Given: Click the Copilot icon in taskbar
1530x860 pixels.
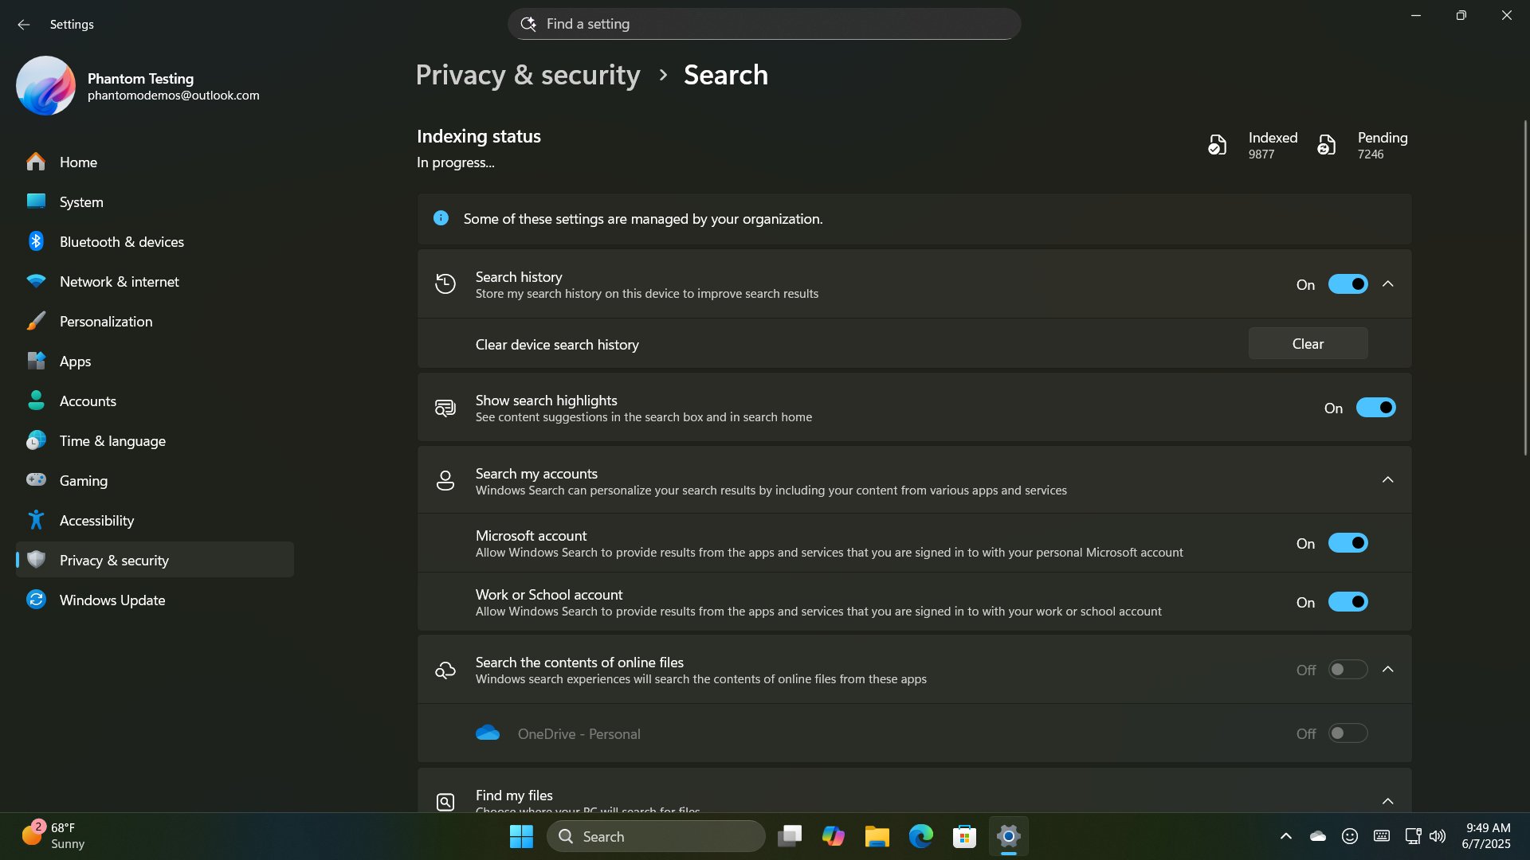Looking at the screenshot, I should coord(833,836).
